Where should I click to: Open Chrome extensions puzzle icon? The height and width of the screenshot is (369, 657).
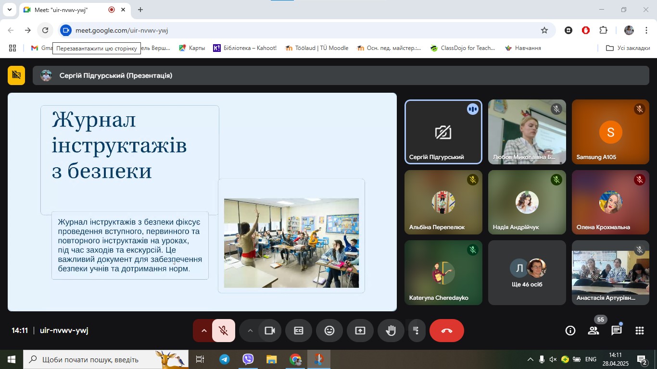coord(603,30)
